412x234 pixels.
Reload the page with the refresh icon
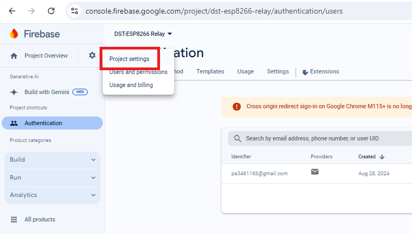pyautogui.click(x=51, y=11)
